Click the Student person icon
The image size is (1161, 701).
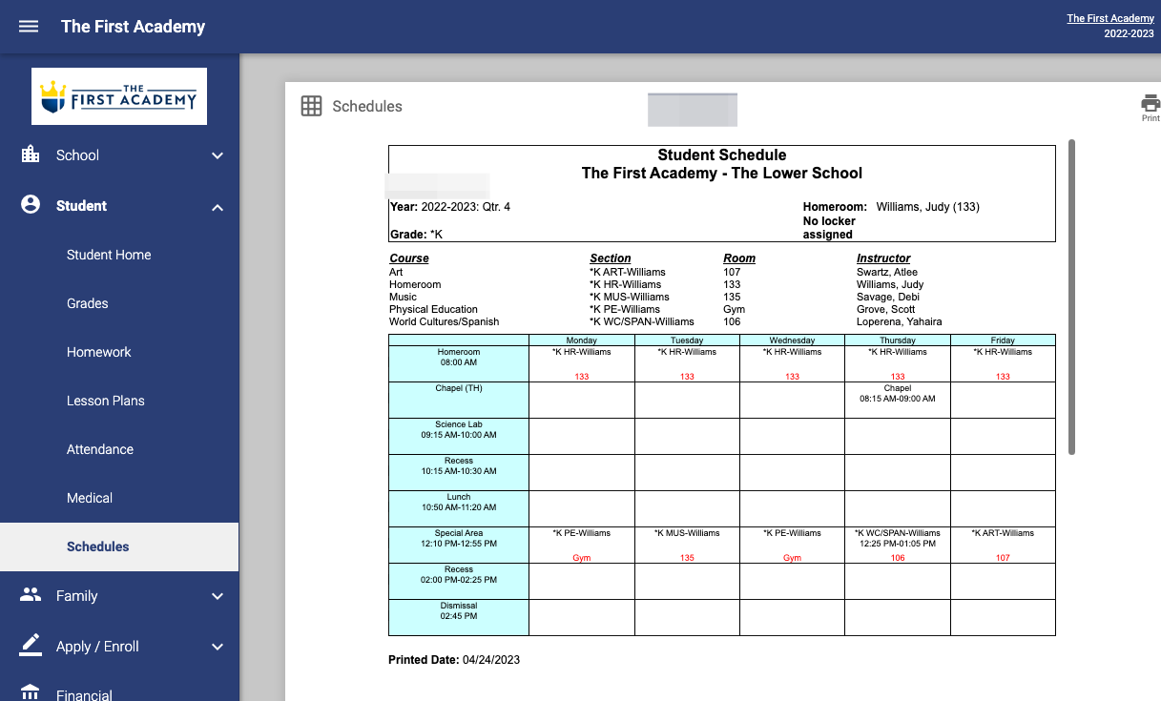pyautogui.click(x=31, y=205)
